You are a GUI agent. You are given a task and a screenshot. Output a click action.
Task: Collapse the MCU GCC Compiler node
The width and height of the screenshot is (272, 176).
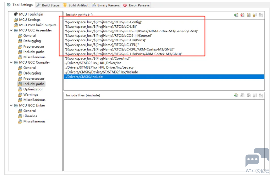[11, 62]
